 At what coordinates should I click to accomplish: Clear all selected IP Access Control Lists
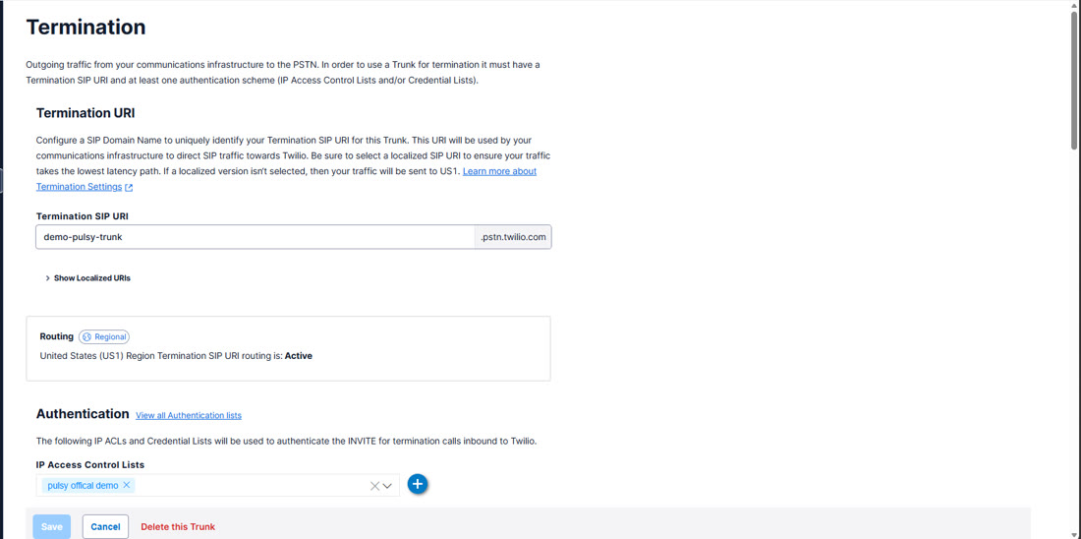(374, 486)
